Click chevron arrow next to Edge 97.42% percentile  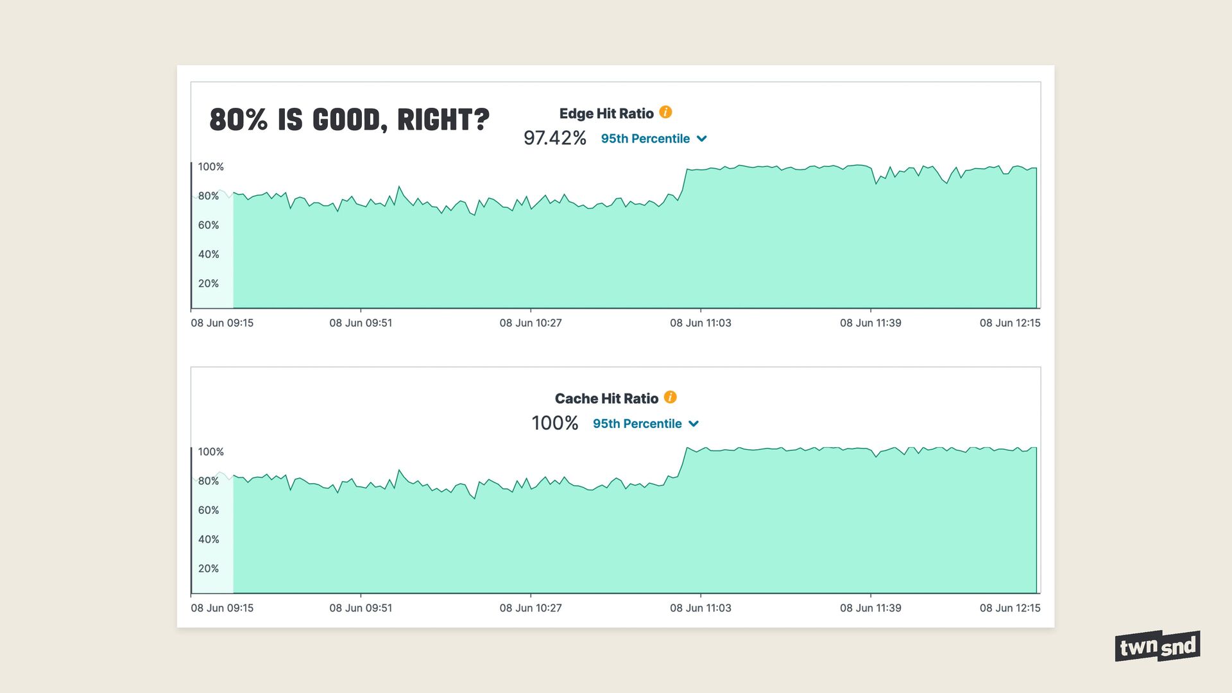[702, 139]
